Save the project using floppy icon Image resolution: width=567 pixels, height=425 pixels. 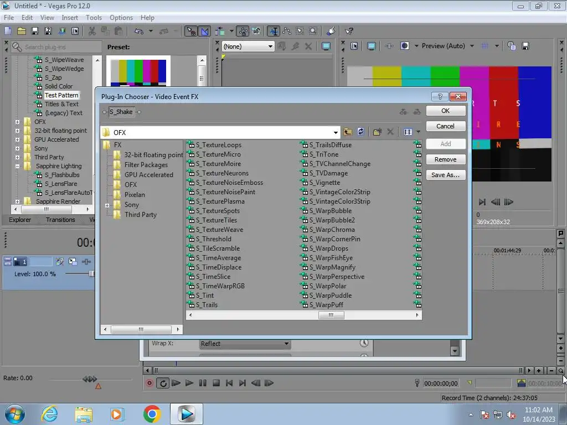tap(35, 31)
